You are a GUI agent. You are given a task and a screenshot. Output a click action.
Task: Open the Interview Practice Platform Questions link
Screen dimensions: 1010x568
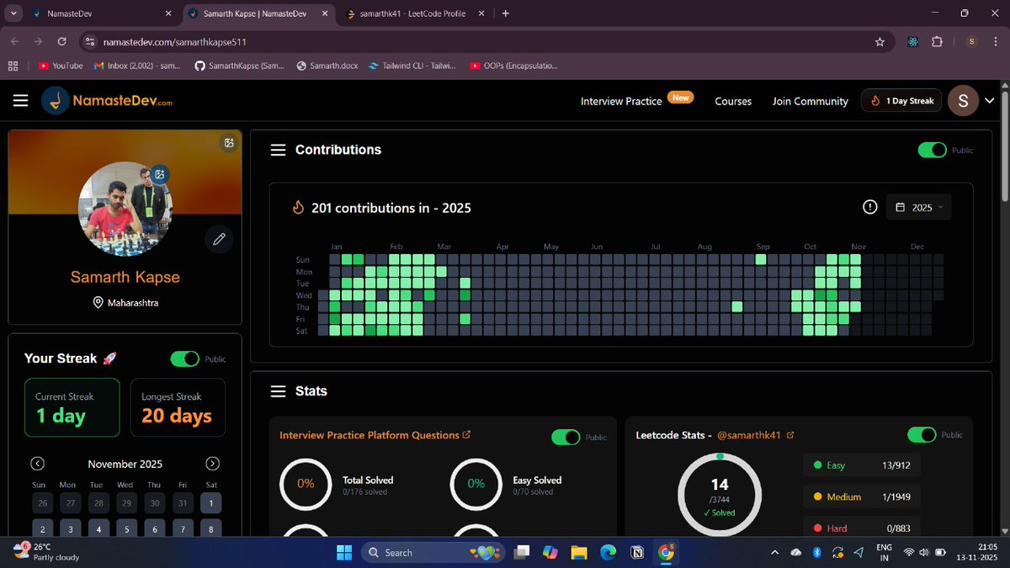(375, 435)
